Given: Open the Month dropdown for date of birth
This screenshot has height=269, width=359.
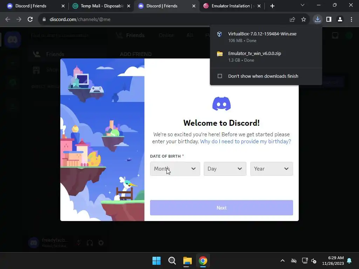Looking at the screenshot, I should click(x=175, y=169).
